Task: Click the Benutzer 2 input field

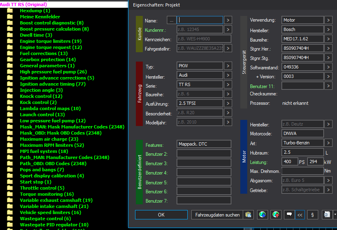Action: [x=204, y=154]
